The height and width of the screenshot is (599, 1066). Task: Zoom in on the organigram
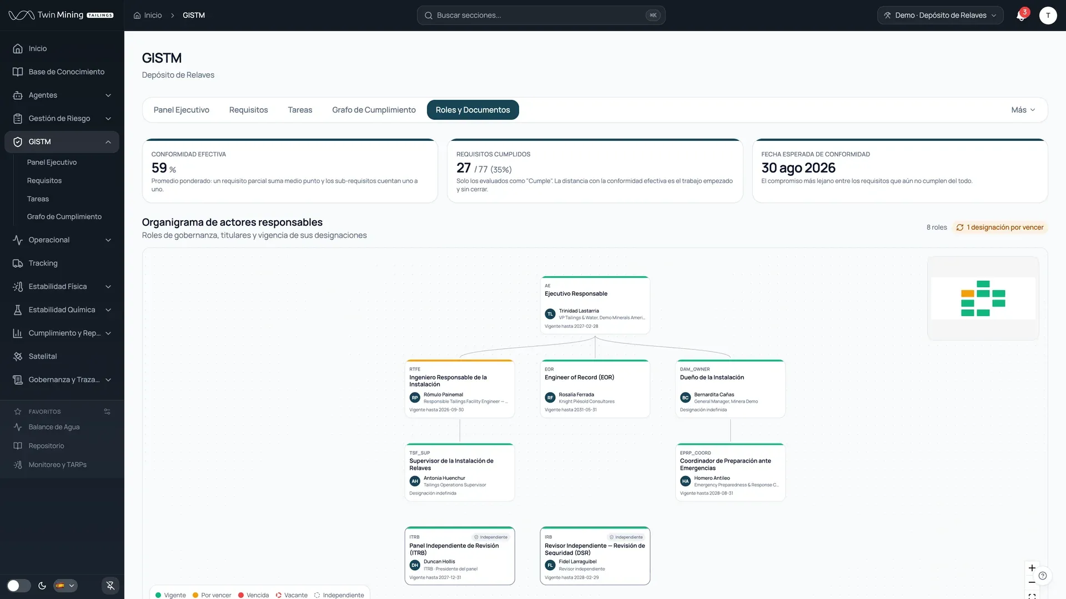click(1032, 568)
